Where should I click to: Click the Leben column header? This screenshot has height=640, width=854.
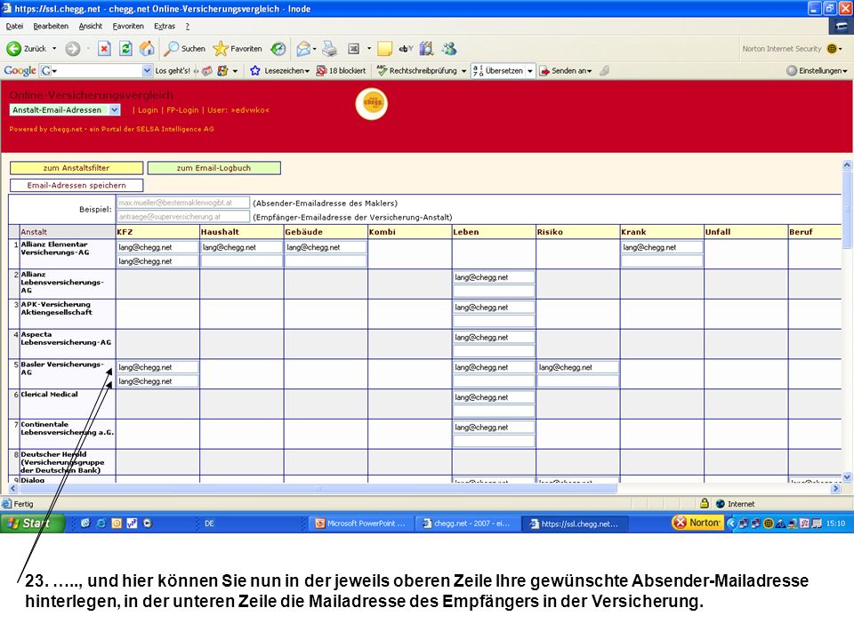tap(494, 232)
